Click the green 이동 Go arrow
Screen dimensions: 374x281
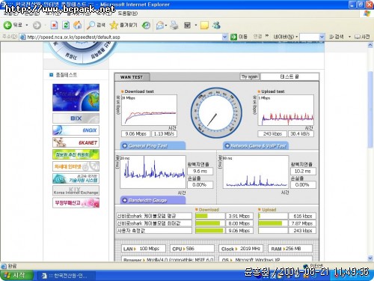pos(233,37)
